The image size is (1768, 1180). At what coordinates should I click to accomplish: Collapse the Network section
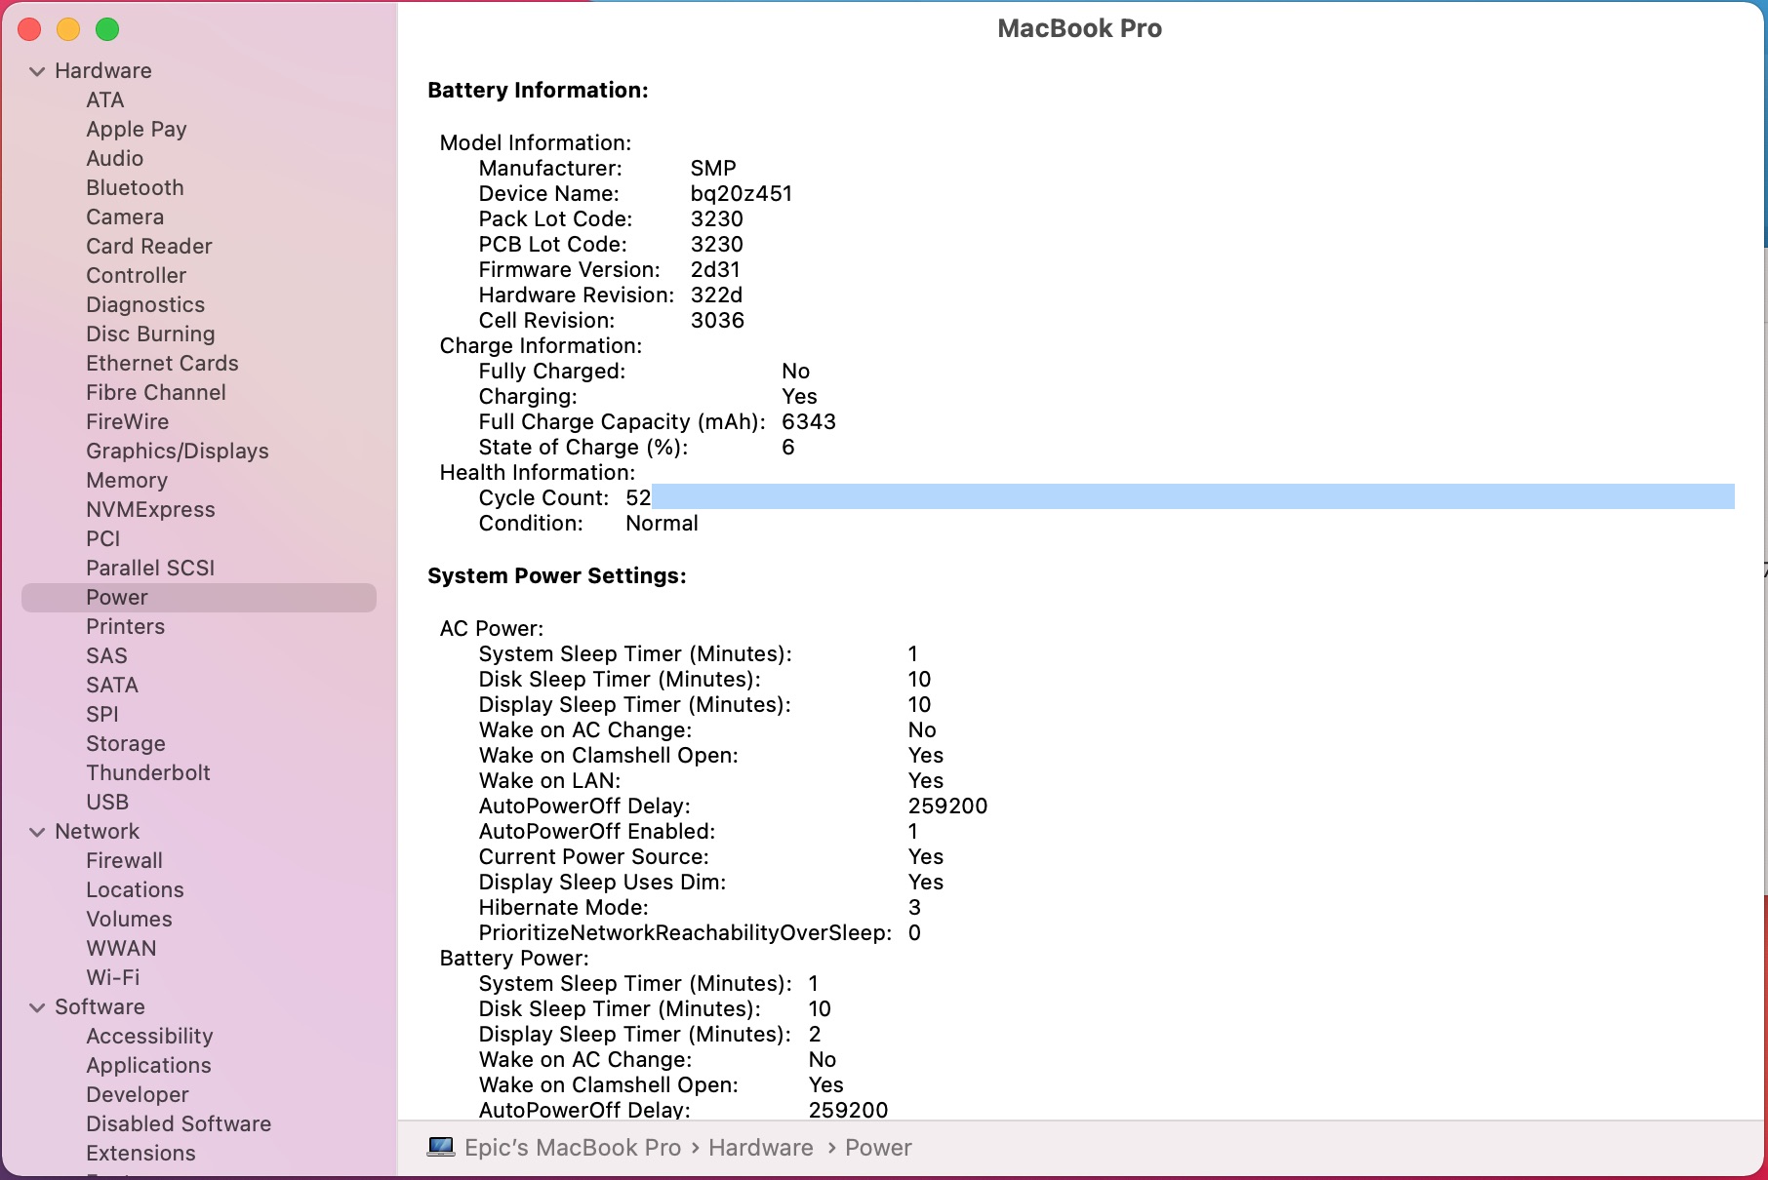click(37, 832)
